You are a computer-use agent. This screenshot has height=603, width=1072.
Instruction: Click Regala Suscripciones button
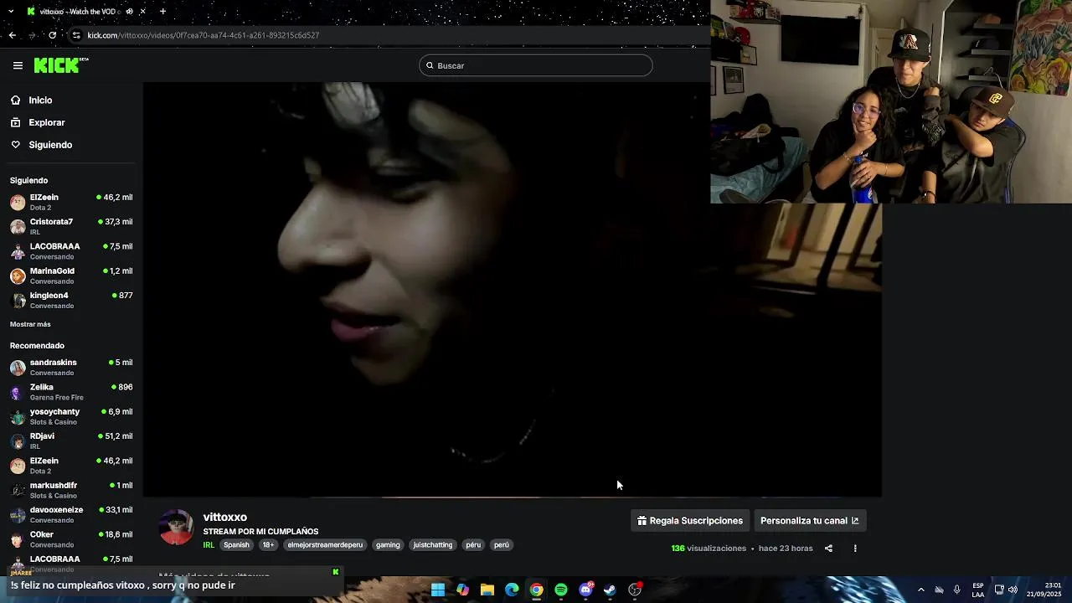coord(689,520)
